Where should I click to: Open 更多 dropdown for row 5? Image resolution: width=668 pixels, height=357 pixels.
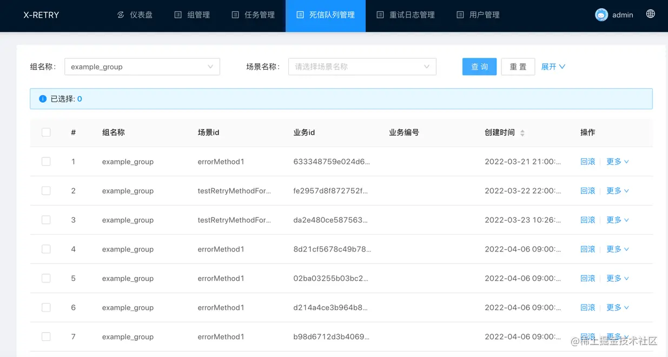click(618, 279)
